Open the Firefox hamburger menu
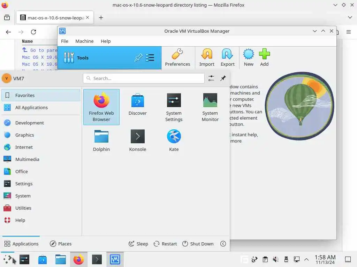Viewport: 357px width, 267px height. pyautogui.click(x=348, y=32)
